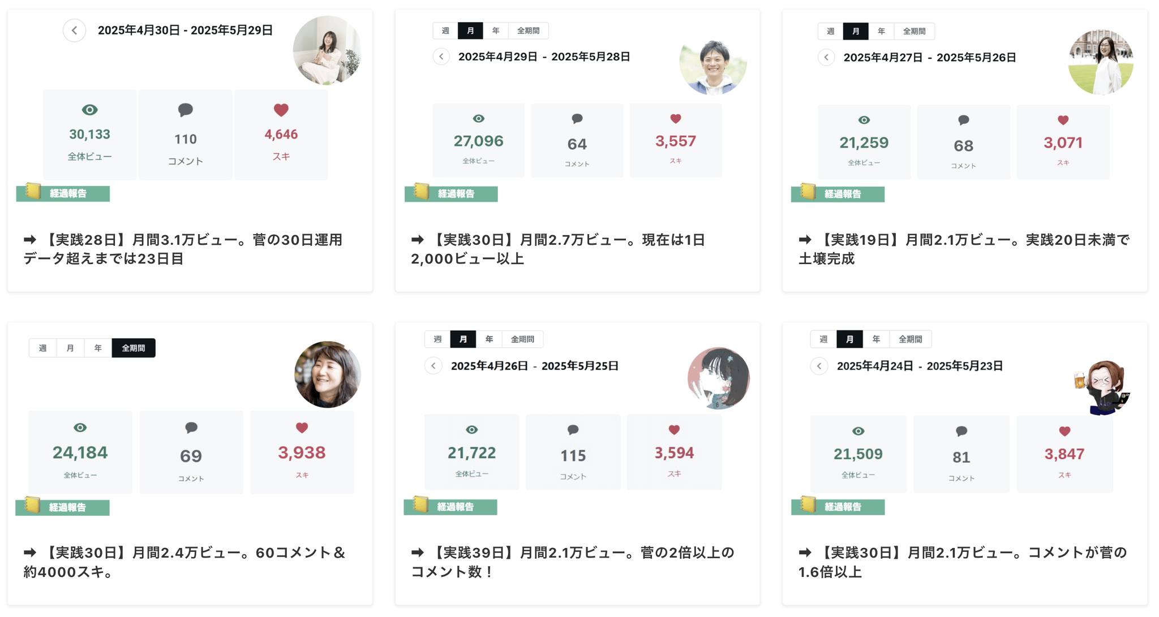
Task: Select the 年 tab in the 21,722 views card
Action: (489, 339)
